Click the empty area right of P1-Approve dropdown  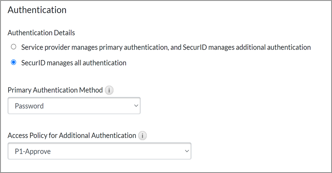(260, 151)
